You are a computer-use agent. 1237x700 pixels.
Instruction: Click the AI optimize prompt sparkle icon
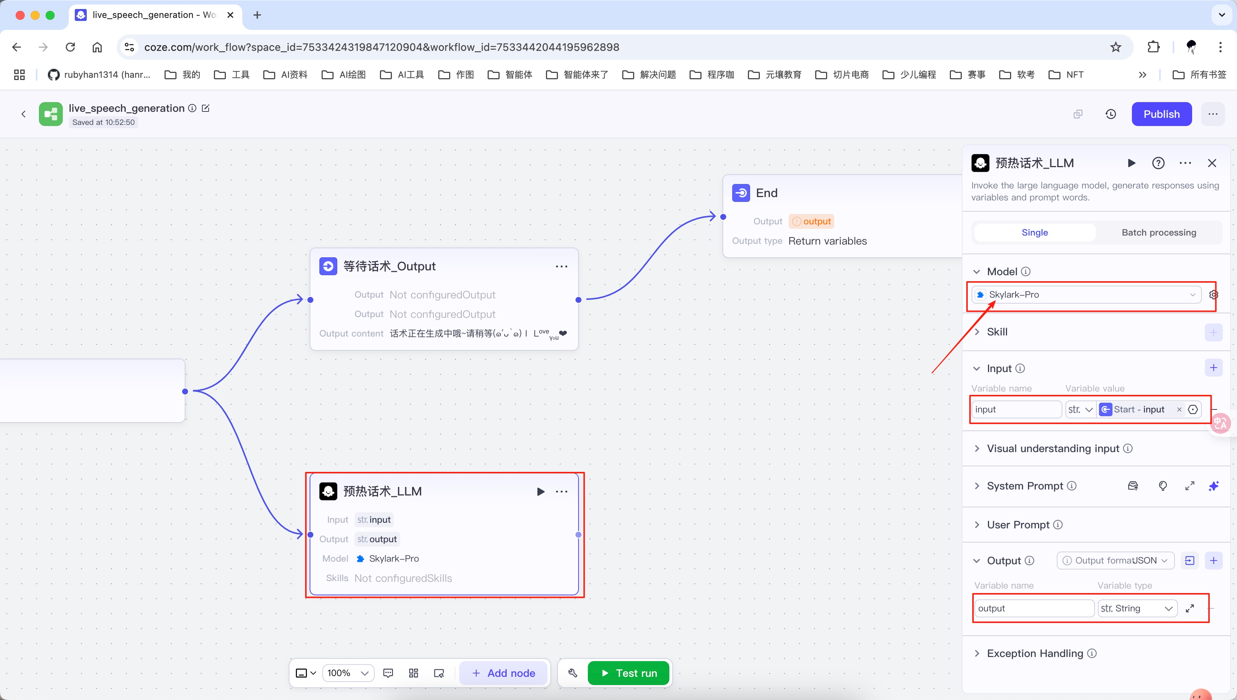coord(1213,486)
